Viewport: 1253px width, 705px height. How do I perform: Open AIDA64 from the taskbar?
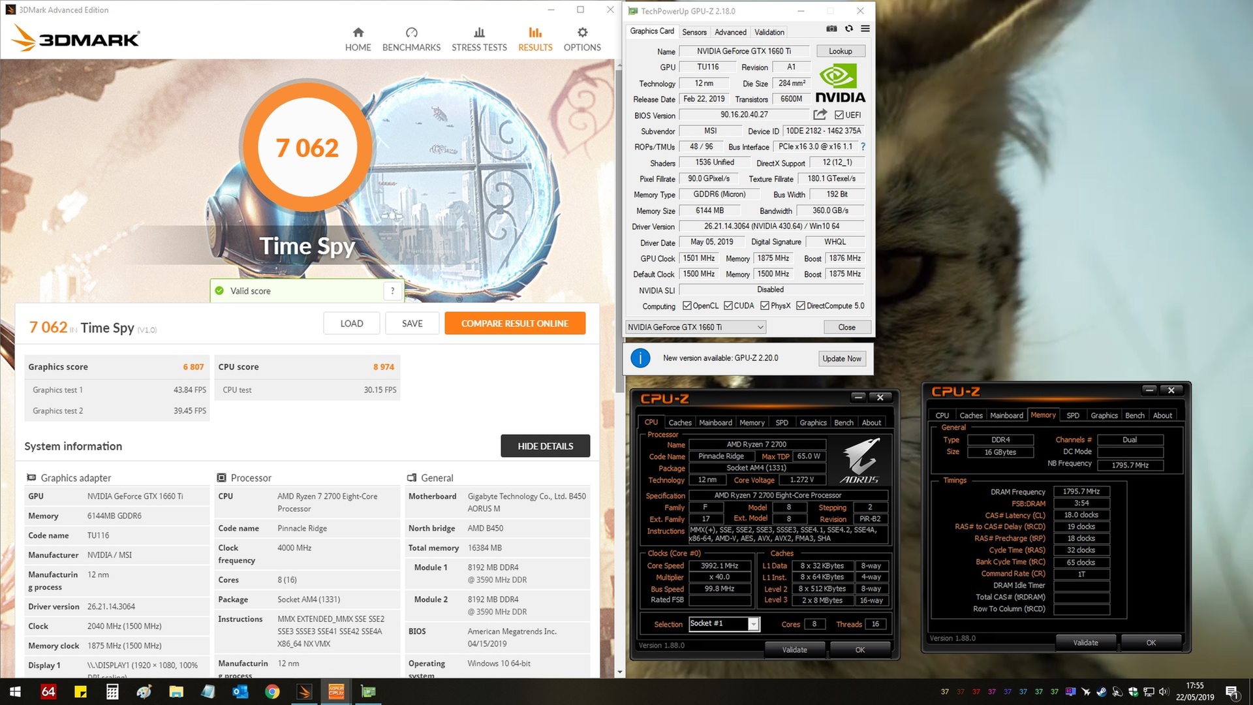click(x=48, y=691)
